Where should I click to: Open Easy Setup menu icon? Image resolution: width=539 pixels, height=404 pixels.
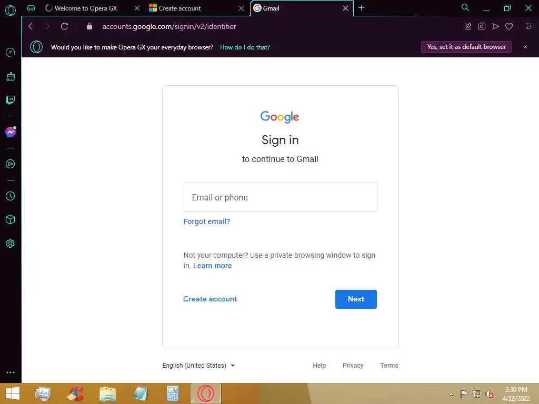point(529,26)
